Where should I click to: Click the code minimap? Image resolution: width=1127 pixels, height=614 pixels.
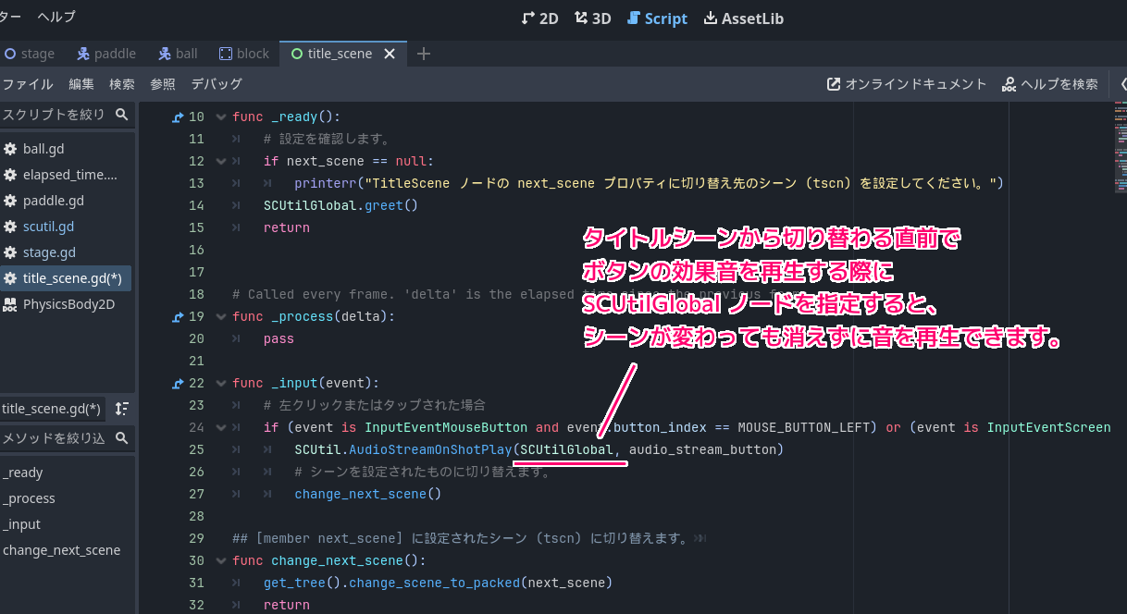1120,148
